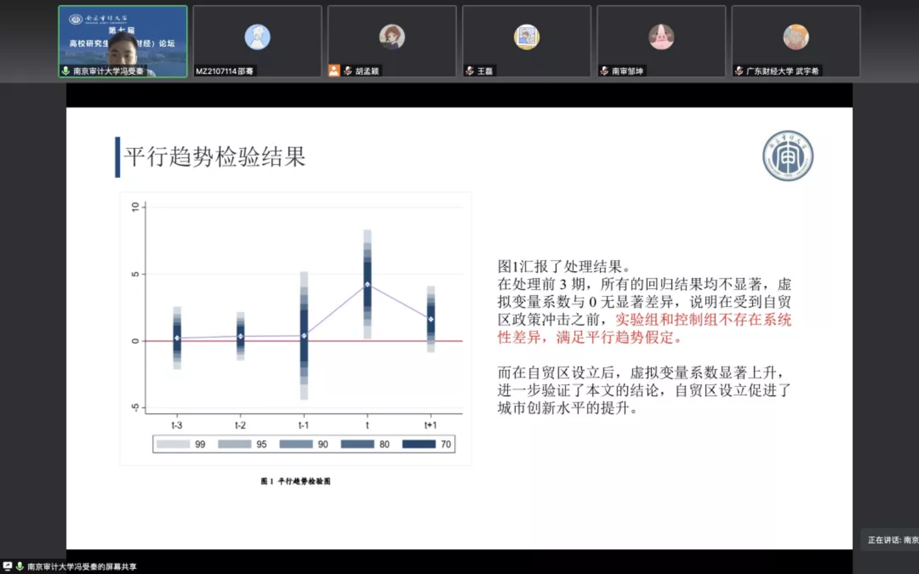This screenshot has height=574, width=919.
Task: Click the avatar of 广东财经大学 武宇希
Action: (795, 37)
